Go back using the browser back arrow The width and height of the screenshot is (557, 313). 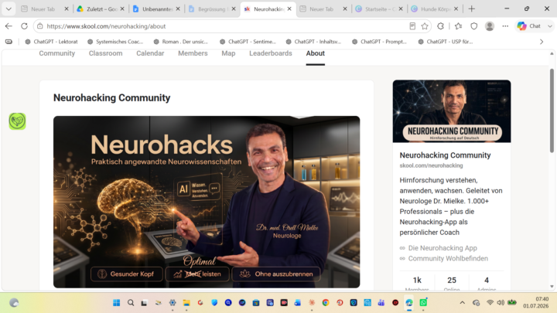coord(9,26)
